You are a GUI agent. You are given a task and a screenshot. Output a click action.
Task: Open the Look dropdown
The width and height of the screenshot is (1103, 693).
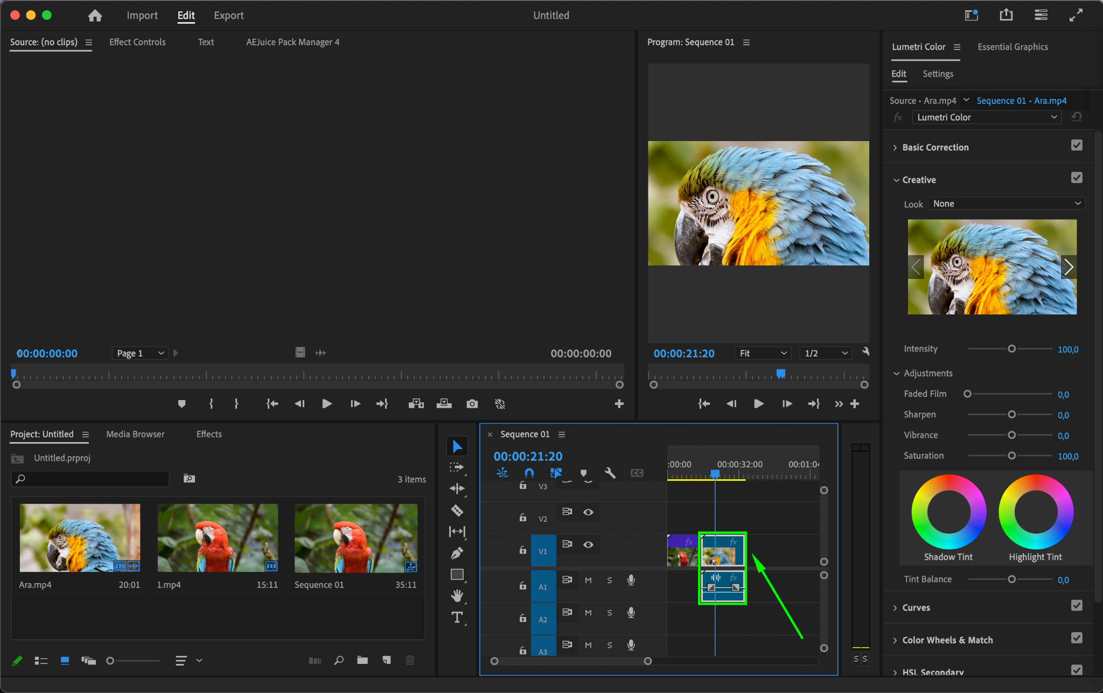1006,204
